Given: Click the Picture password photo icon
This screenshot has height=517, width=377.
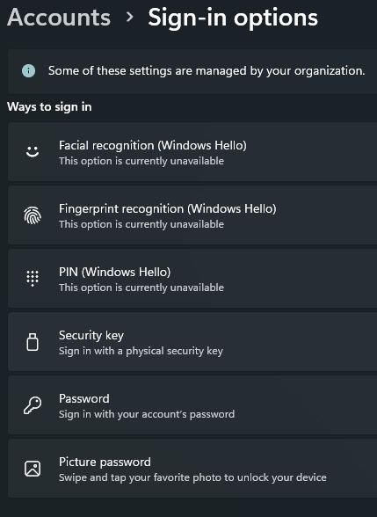Looking at the screenshot, I should coord(33,469).
